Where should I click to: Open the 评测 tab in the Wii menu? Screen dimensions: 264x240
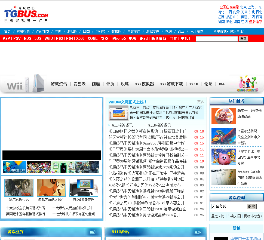click(110, 84)
